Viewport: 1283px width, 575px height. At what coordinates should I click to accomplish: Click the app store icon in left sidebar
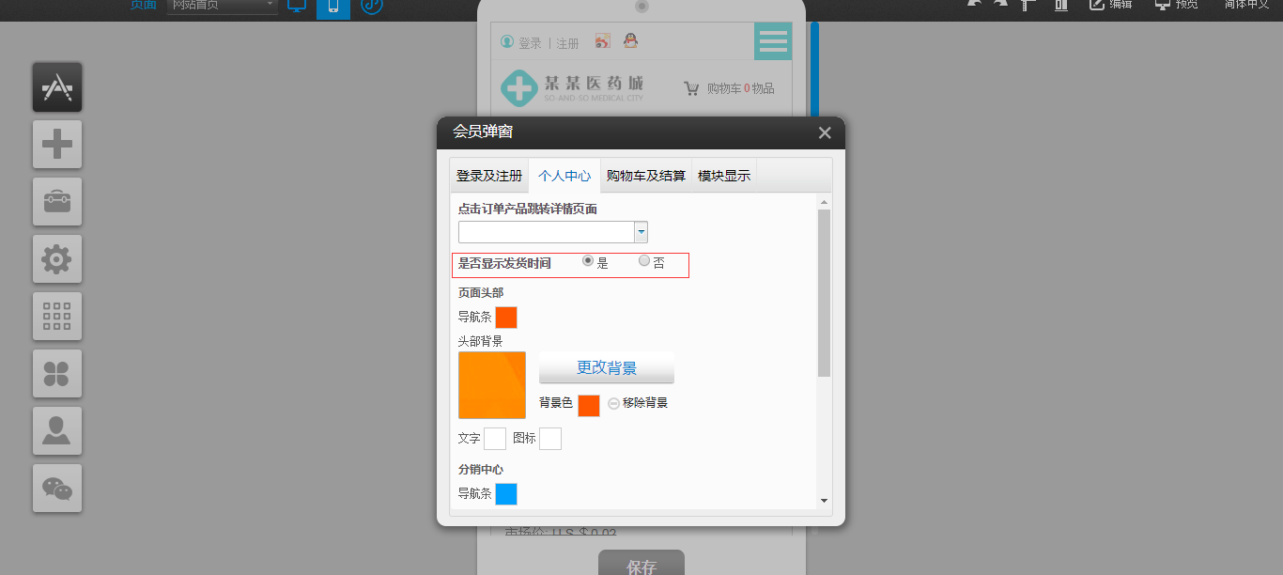(x=57, y=87)
